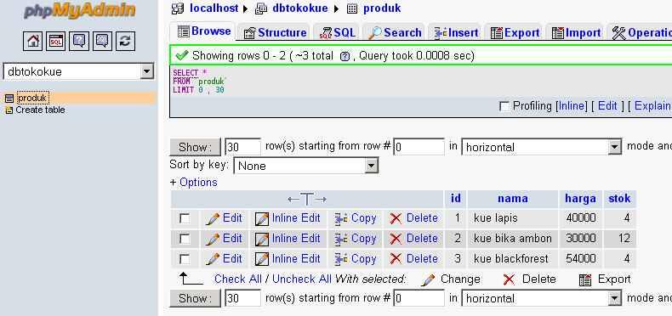Image resolution: width=672 pixels, height=316 pixels.
Task: Click top starting row number field
Action: pos(419,147)
